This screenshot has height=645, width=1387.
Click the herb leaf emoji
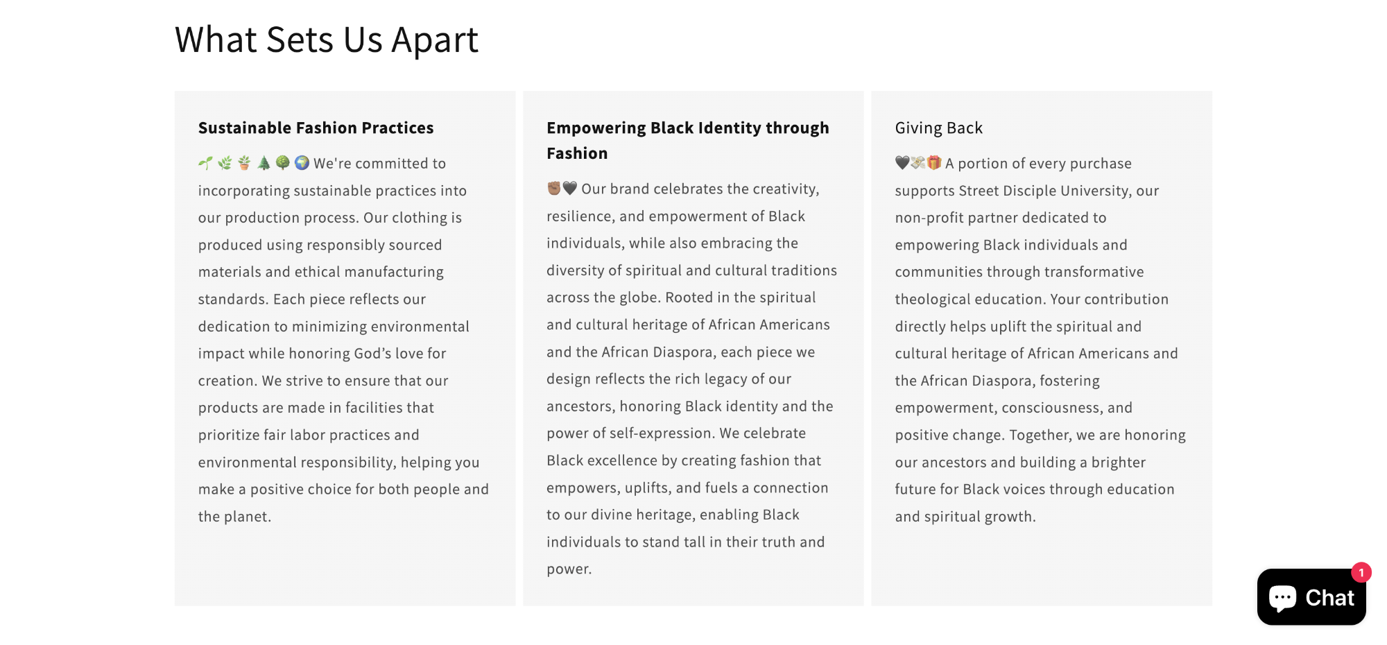pos(225,163)
